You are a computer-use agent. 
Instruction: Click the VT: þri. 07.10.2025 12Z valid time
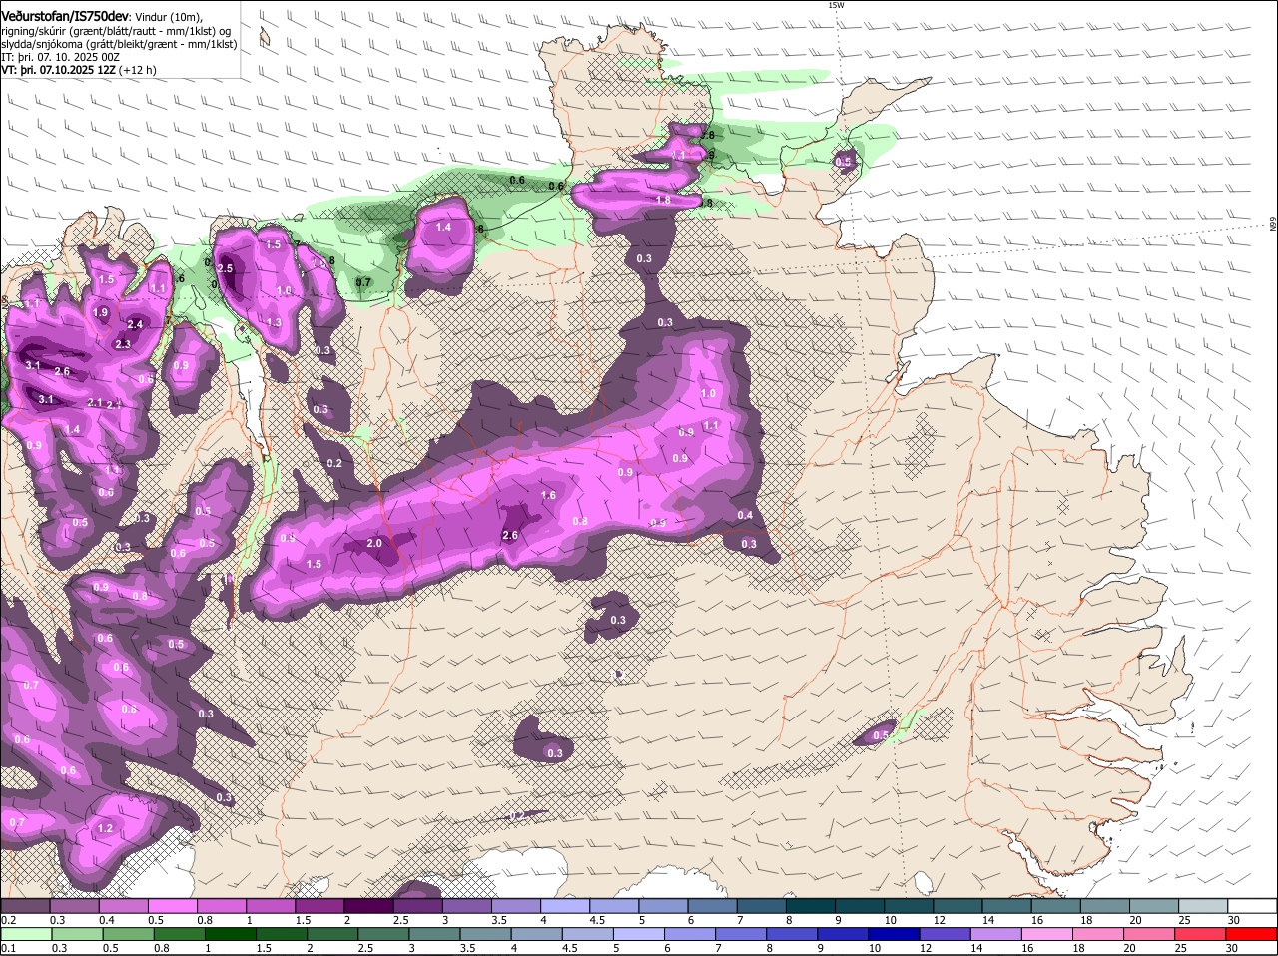tap(58, 70)
